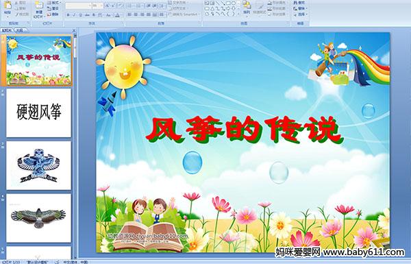Click the Replace button in Editing group

click(x=301, y=8)
